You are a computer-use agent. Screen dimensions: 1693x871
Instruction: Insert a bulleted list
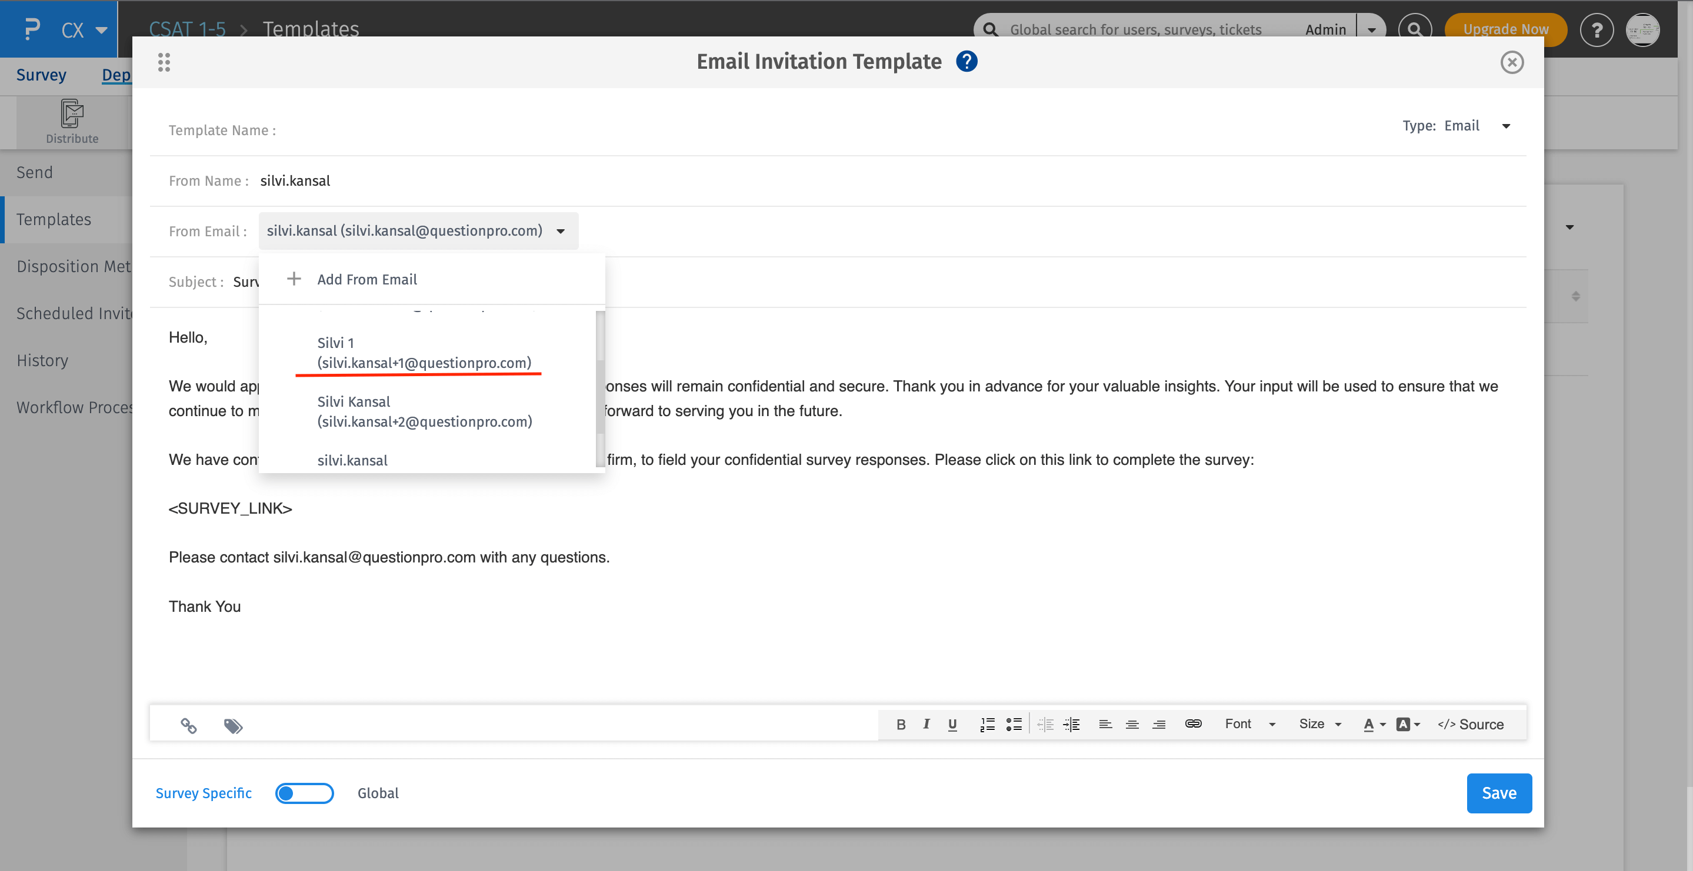(1014, 725)
